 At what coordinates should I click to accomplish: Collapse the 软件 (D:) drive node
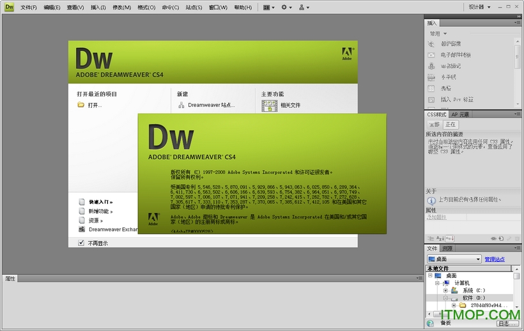[x=445, y=298]
